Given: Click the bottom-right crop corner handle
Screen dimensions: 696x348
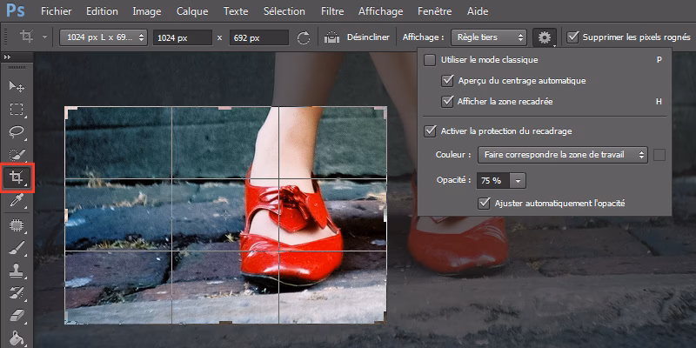Looking at the screenshot, I should pos(382,319).
